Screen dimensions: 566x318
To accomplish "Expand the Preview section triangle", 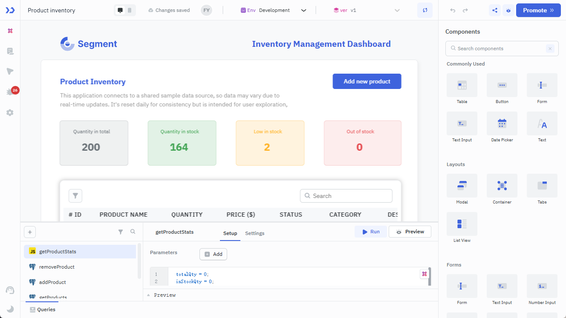I will pyautogui.click(x=148, y=295).
